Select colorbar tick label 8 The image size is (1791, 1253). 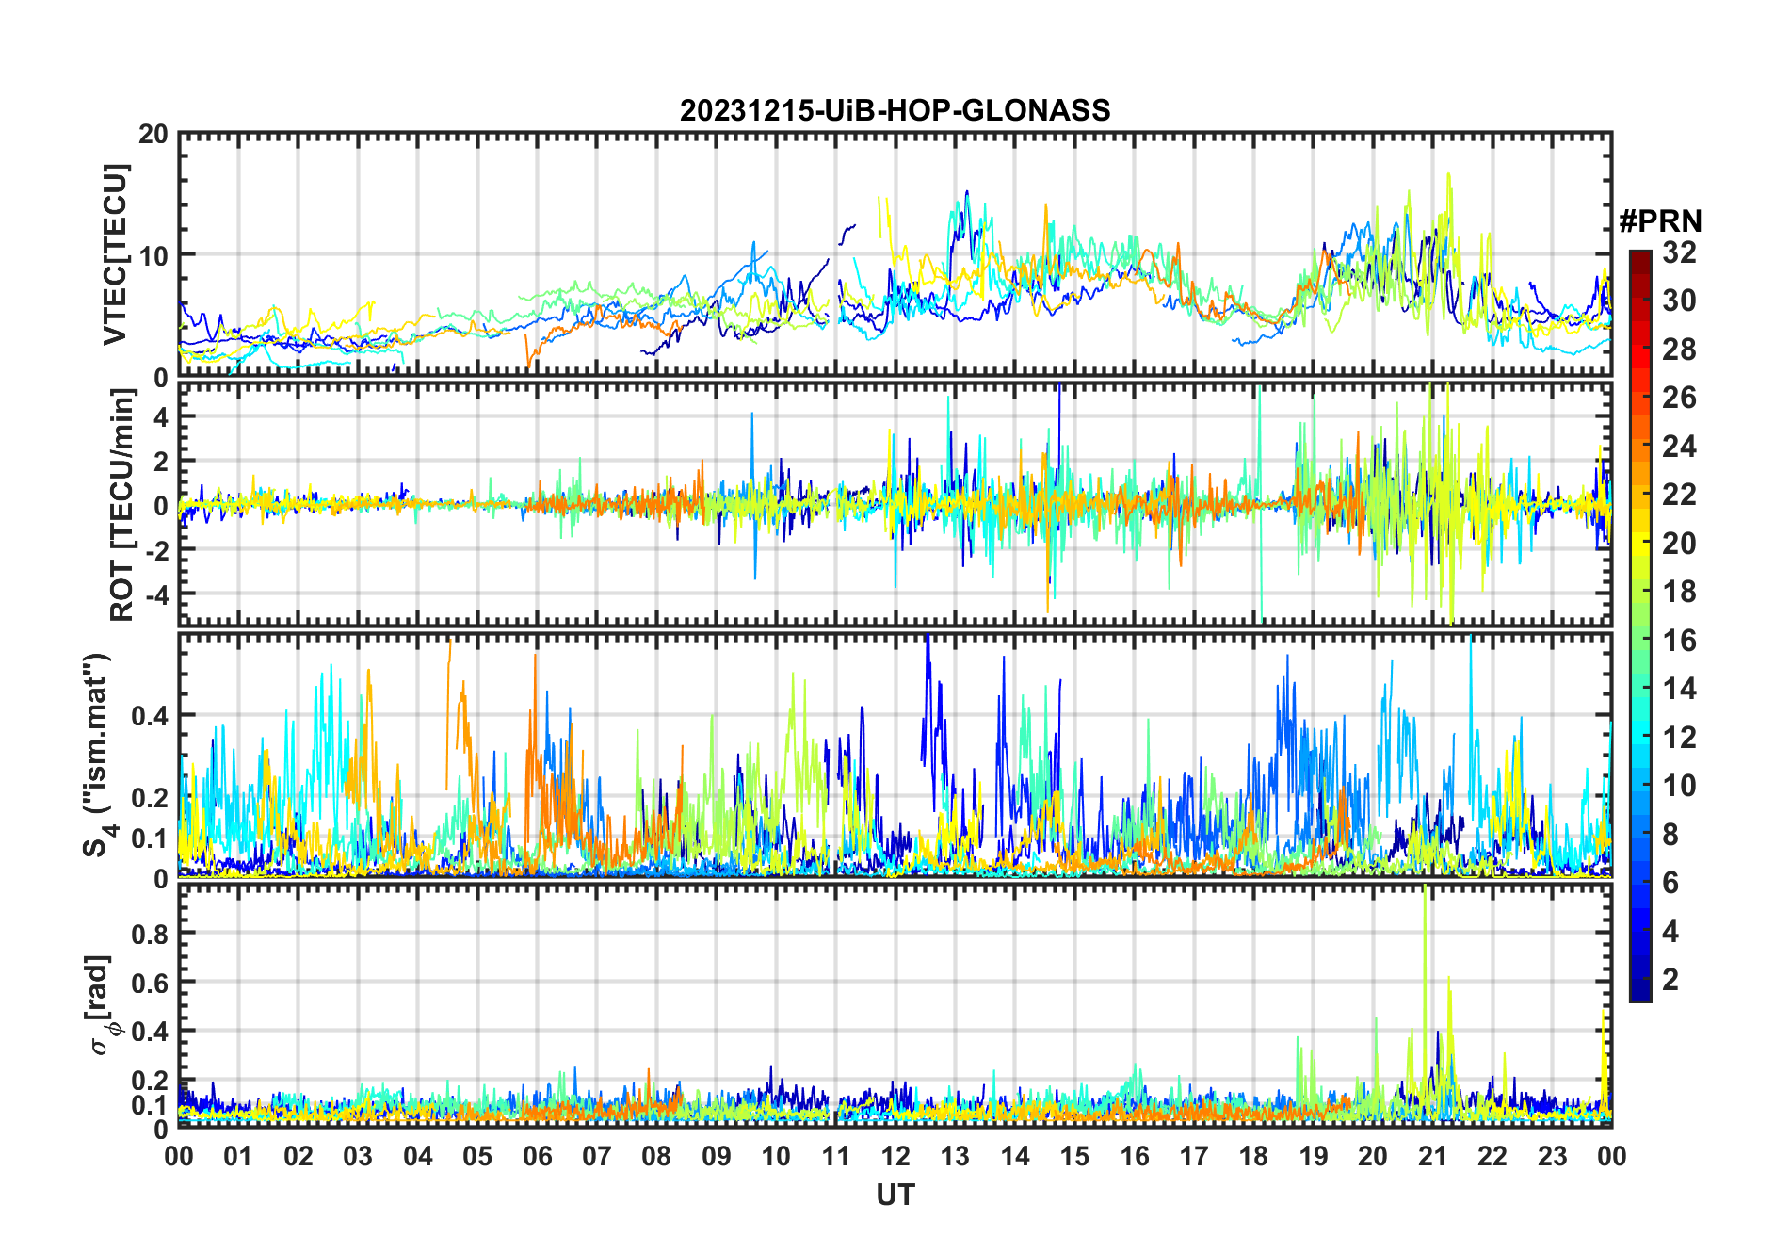1670,835
